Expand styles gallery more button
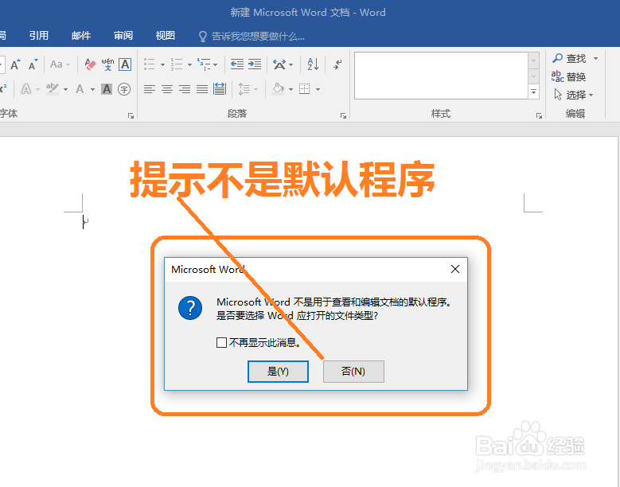620x487 pixels. point(533,92)
